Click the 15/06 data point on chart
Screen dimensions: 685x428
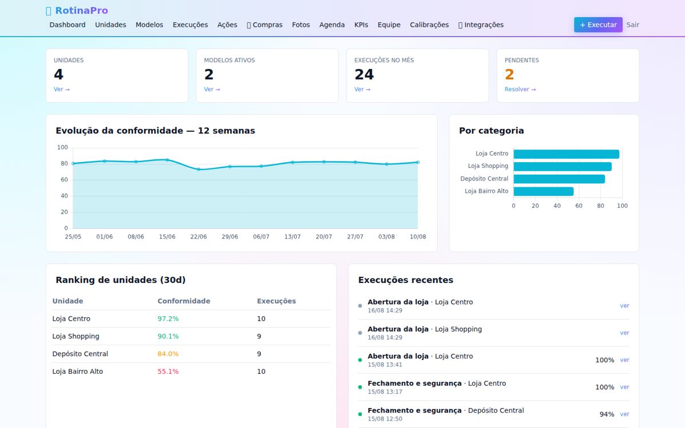point(167,160)
